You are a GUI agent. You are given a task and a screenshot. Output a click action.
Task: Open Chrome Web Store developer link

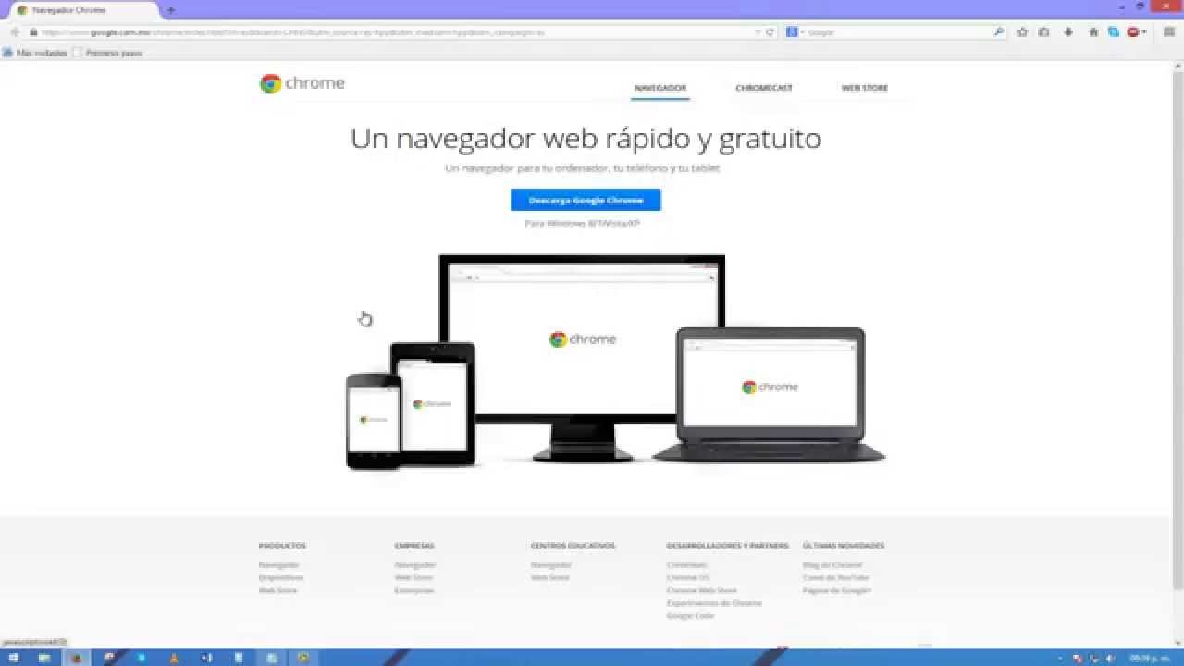point(702,590)
